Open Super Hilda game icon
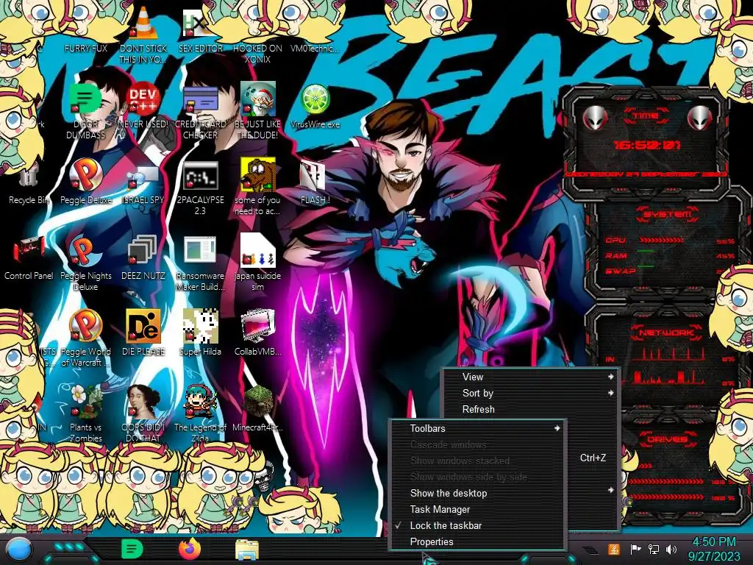 pyautogui.click(x=200, y=333)
